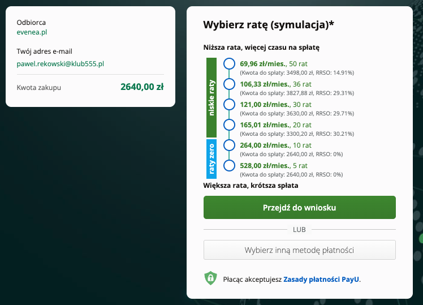Click the '69,96 zł/mies.' installment label
Screen dimensions: 423x305
pyautogui.click(x=264, y=64)
